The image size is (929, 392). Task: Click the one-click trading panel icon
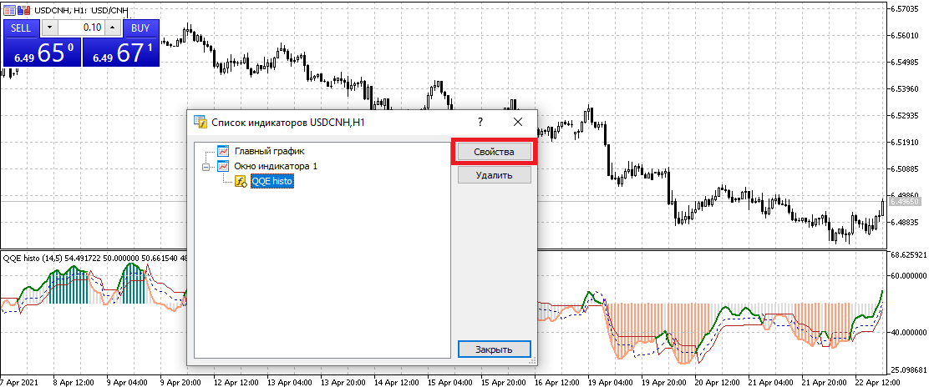click(8, 9)
